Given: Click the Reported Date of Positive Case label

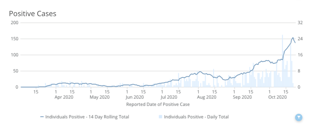Looking at the screenshot, I should tap(158, 104).
